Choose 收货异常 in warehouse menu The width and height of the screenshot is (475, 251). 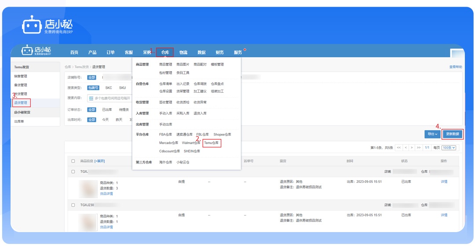(x=200, y=102)
